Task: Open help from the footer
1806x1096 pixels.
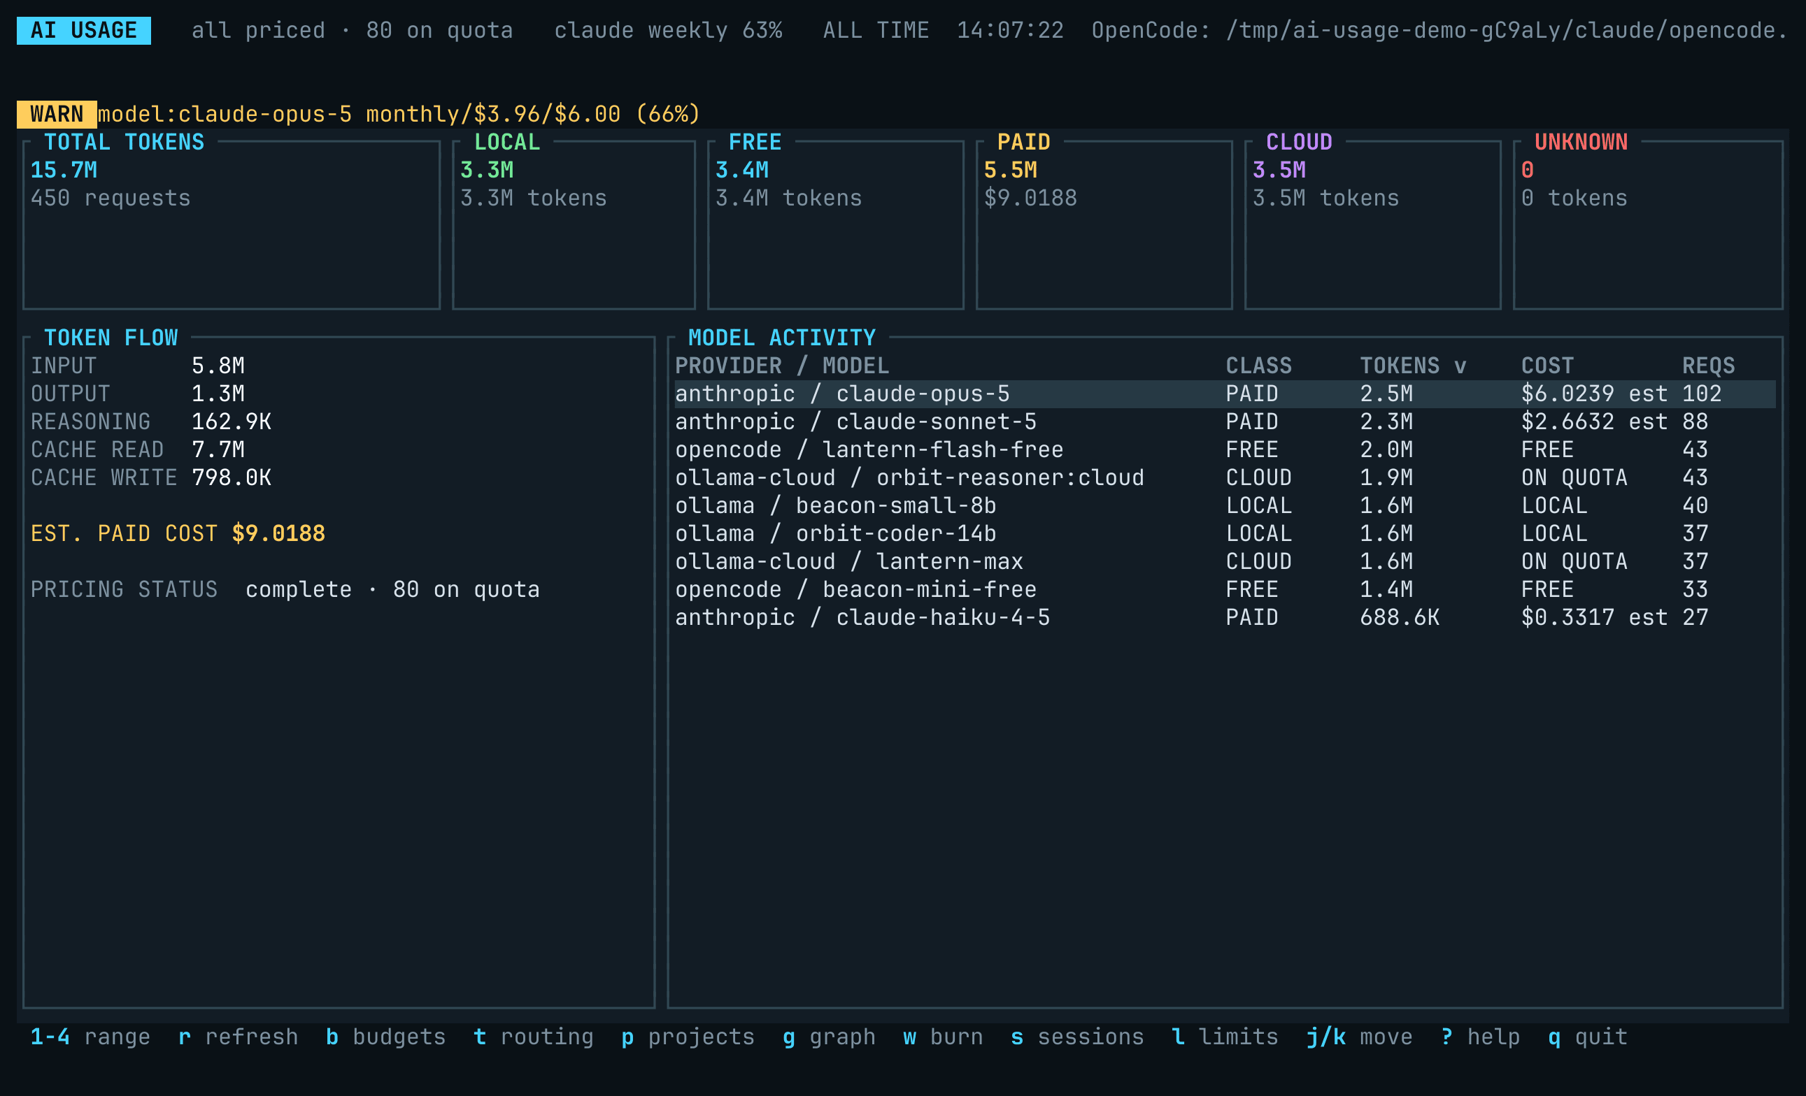Action: tap(1480, 1037)
